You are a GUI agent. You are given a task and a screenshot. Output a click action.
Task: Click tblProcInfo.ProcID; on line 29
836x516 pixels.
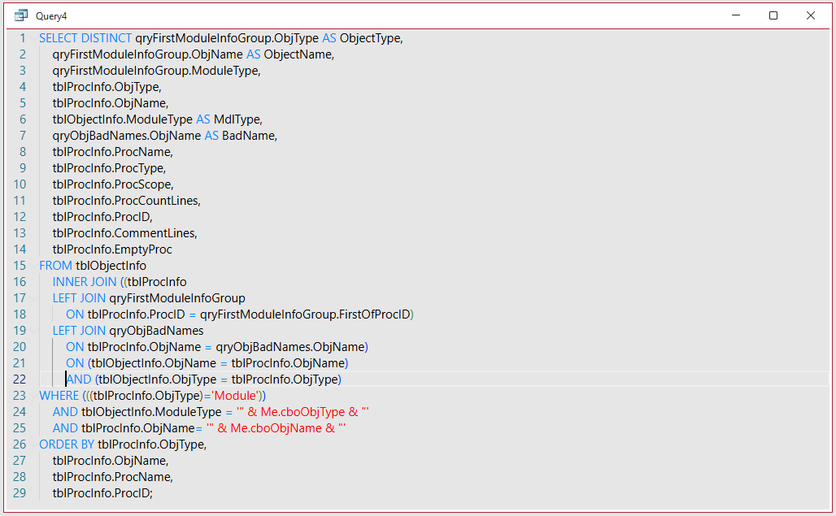coord(102,493)
